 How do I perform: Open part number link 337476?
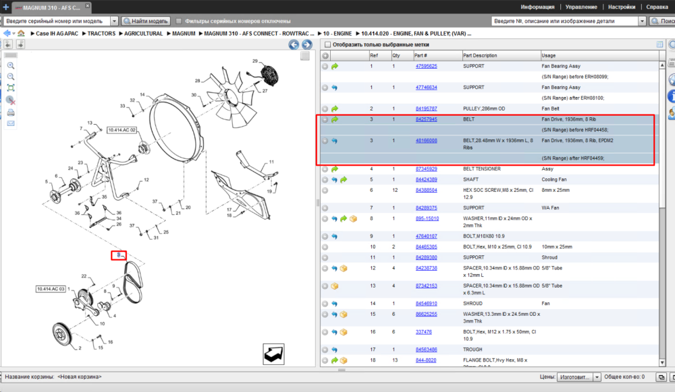coord(424,332)
